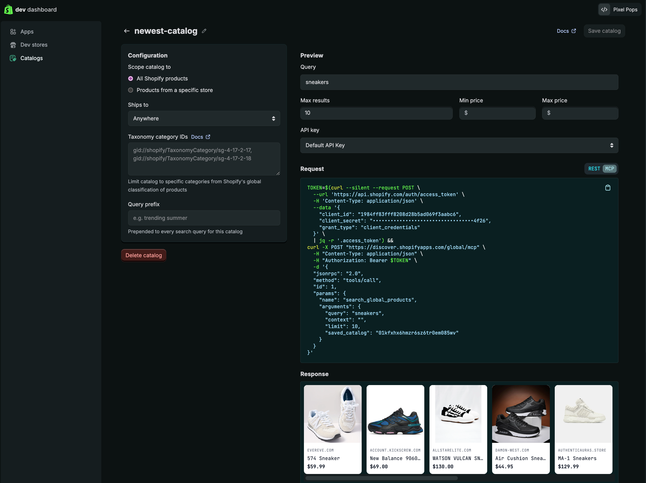The height and width of the screenshot is (483, 646).
Task: Click the saved_catalog value in request
Action: (417, 333)
